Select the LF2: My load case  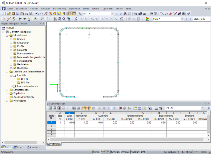[25, 83]
